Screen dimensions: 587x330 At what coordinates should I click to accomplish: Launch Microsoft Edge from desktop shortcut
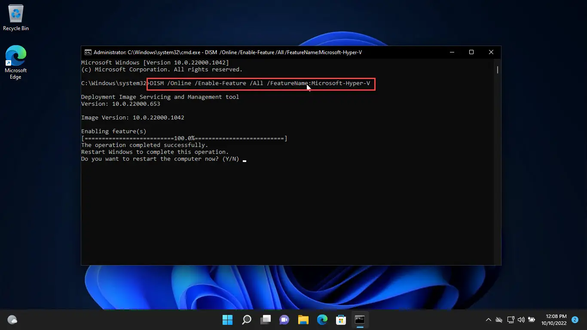click(16, 62)
